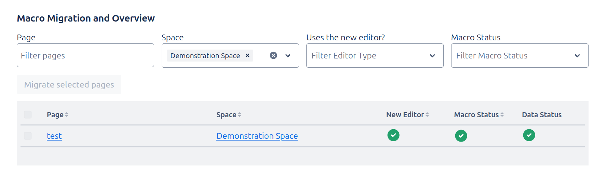Image resolution: width=607 pixels, height=173 pixels.
Task: Click the Filter pages input field
Action: click(x=85, y=55)
